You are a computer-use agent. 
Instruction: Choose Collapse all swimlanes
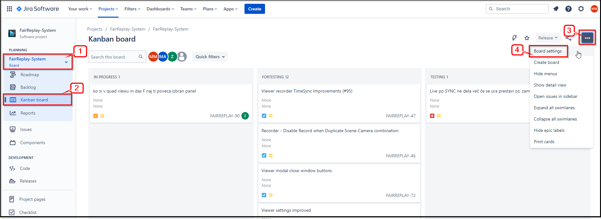pos(562,119)
